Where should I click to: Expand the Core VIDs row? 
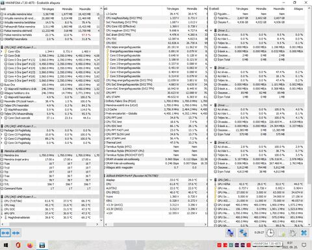[x=2, y=51]
